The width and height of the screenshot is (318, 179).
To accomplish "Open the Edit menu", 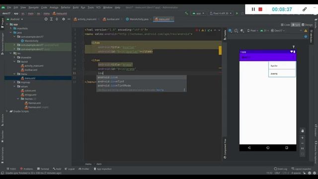I will 16,7.
